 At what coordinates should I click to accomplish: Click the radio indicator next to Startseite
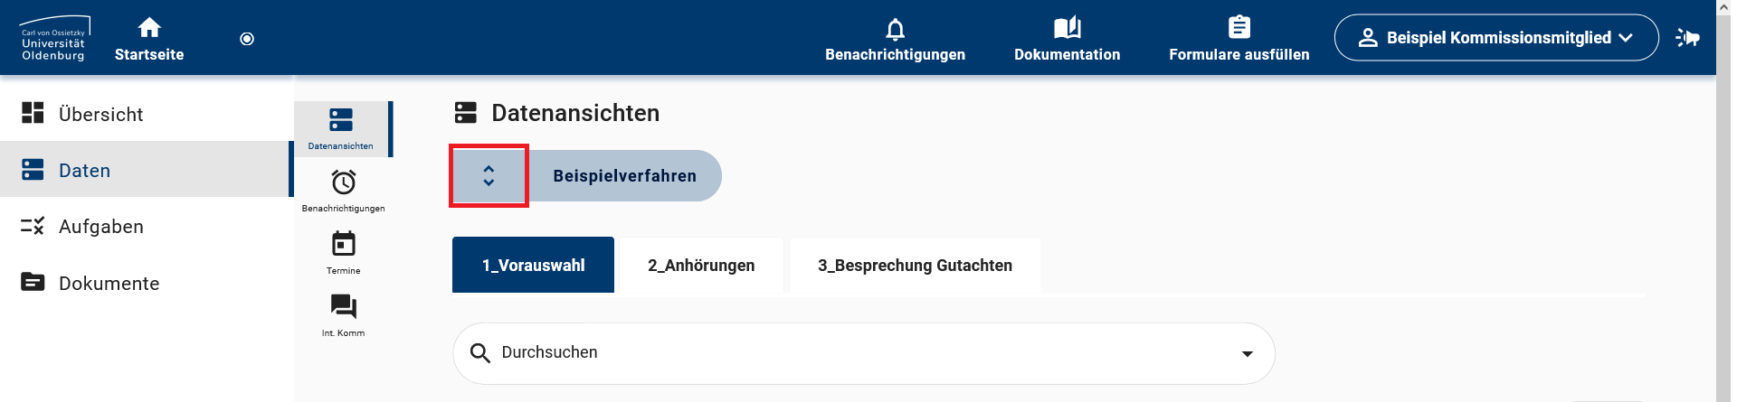click(247, 39)
